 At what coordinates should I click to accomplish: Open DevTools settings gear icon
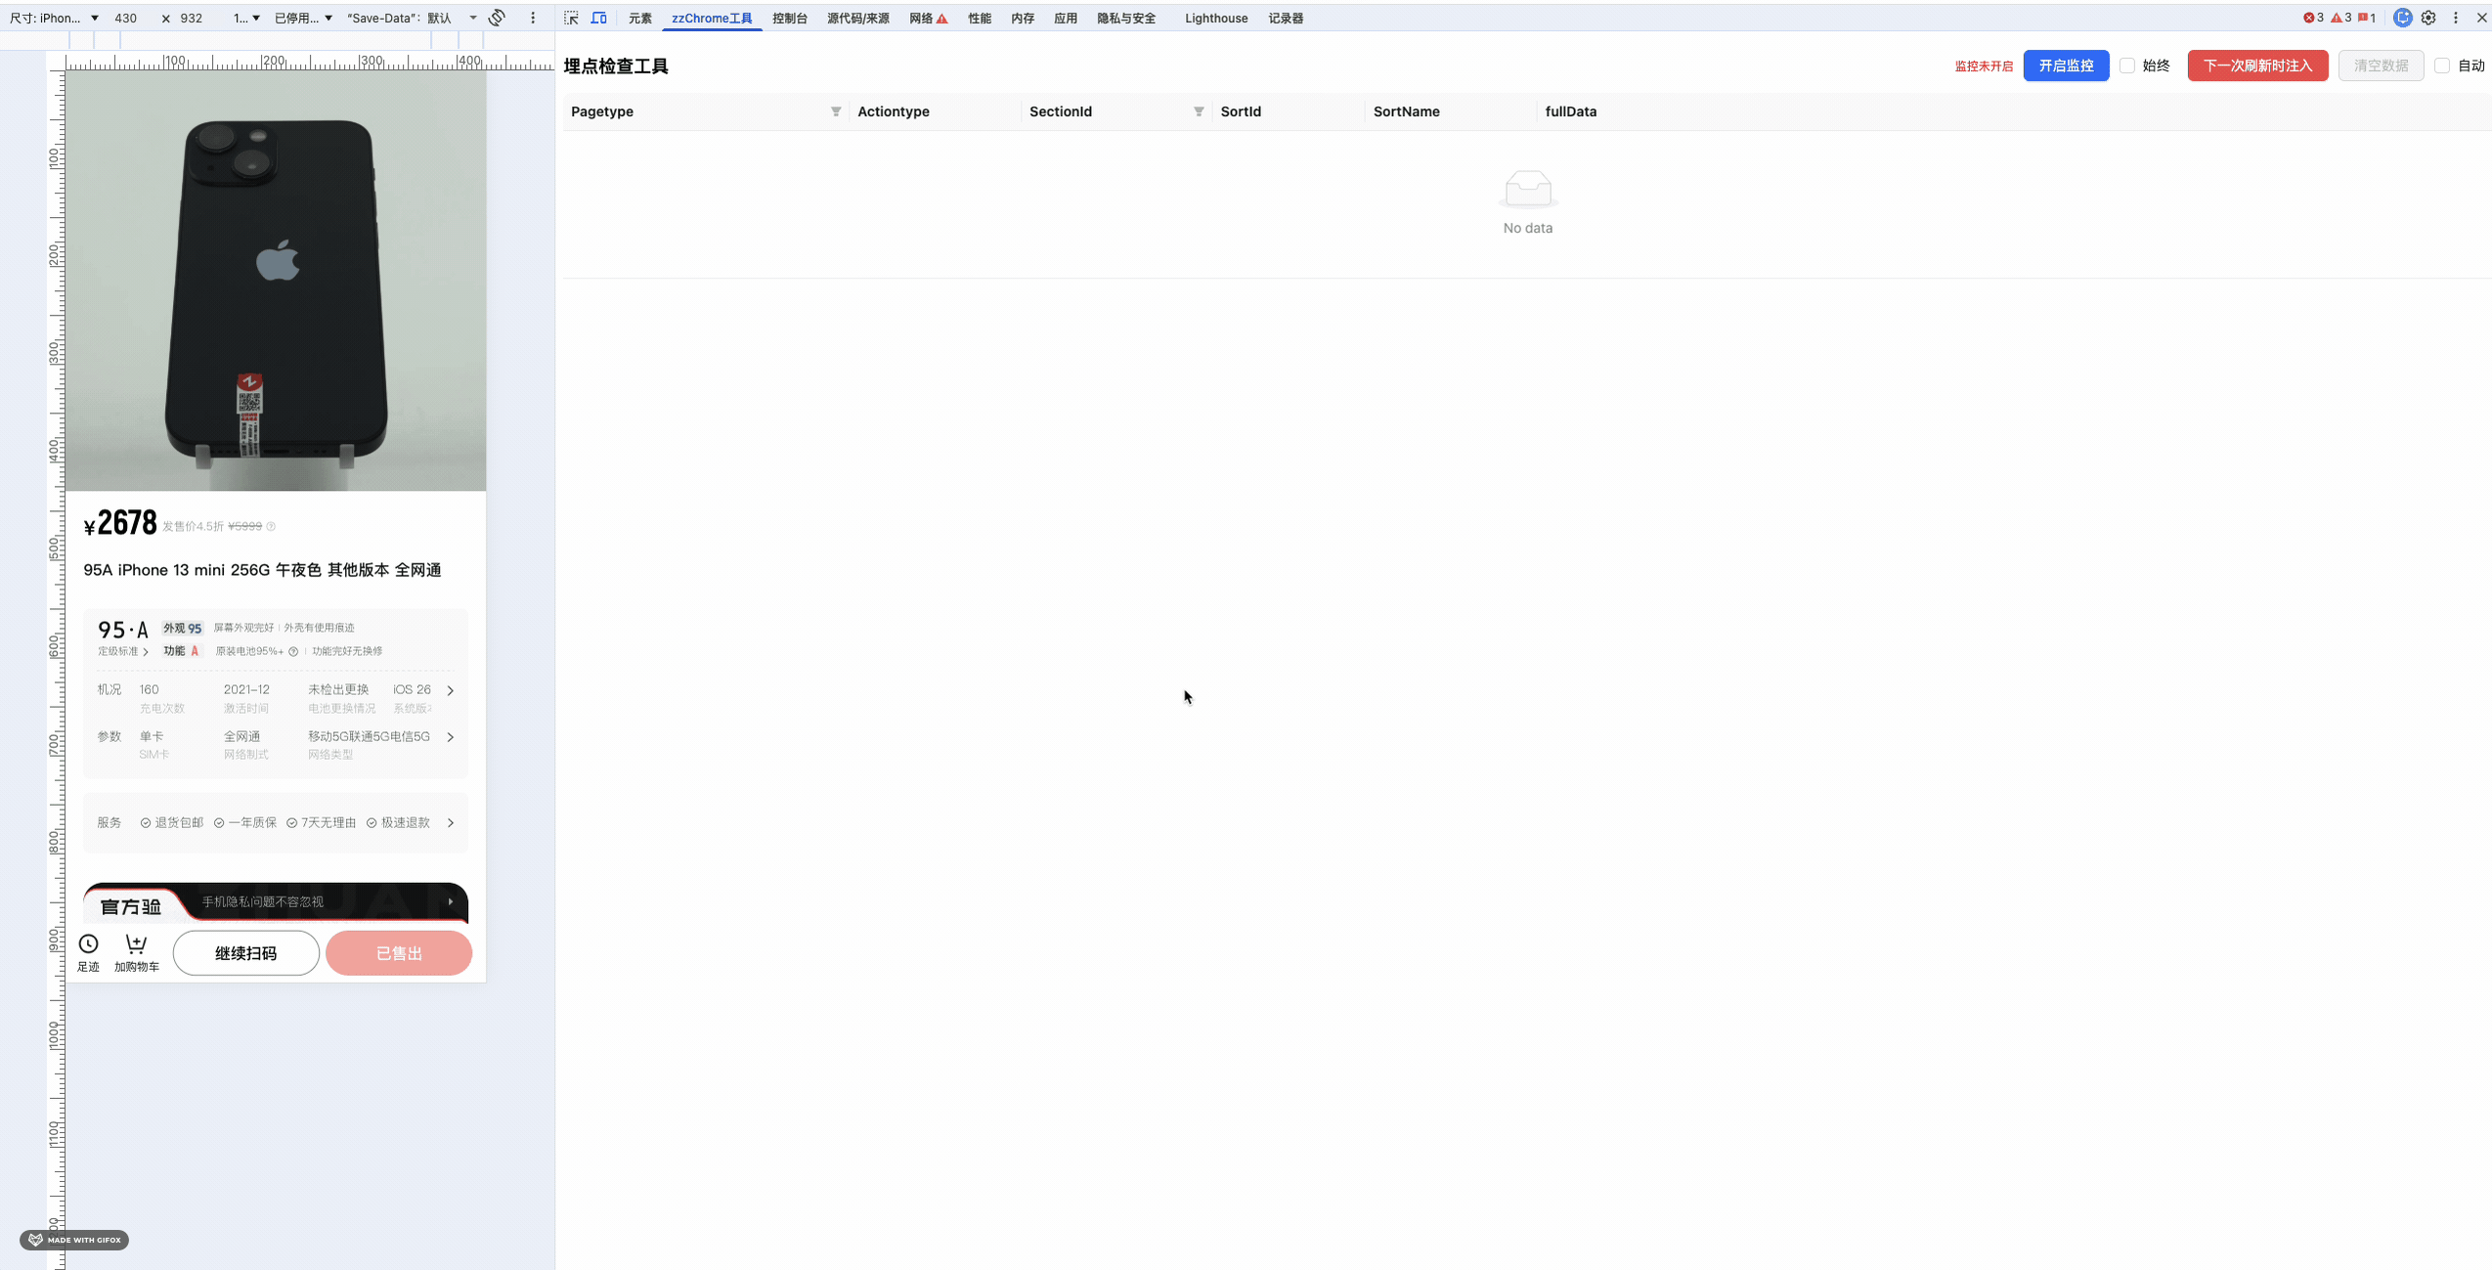pos(2428,18)
